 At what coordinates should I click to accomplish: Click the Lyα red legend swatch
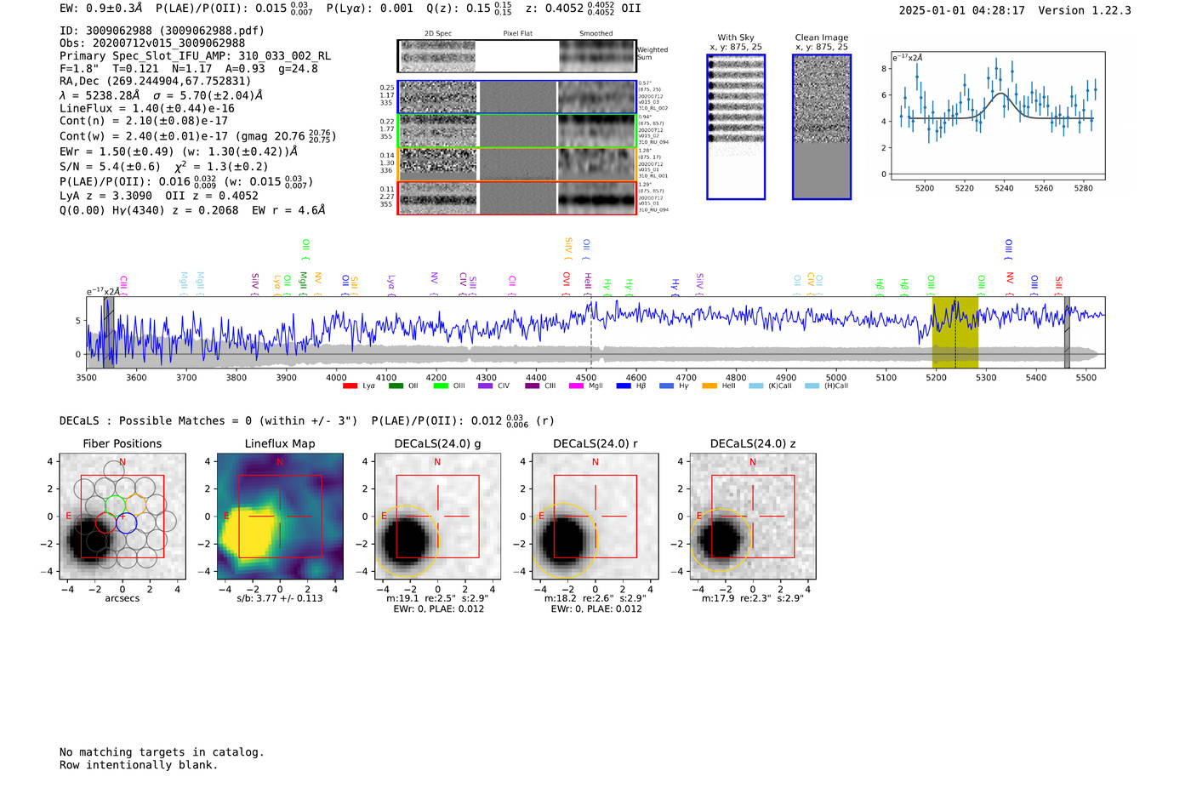[350, 386]
